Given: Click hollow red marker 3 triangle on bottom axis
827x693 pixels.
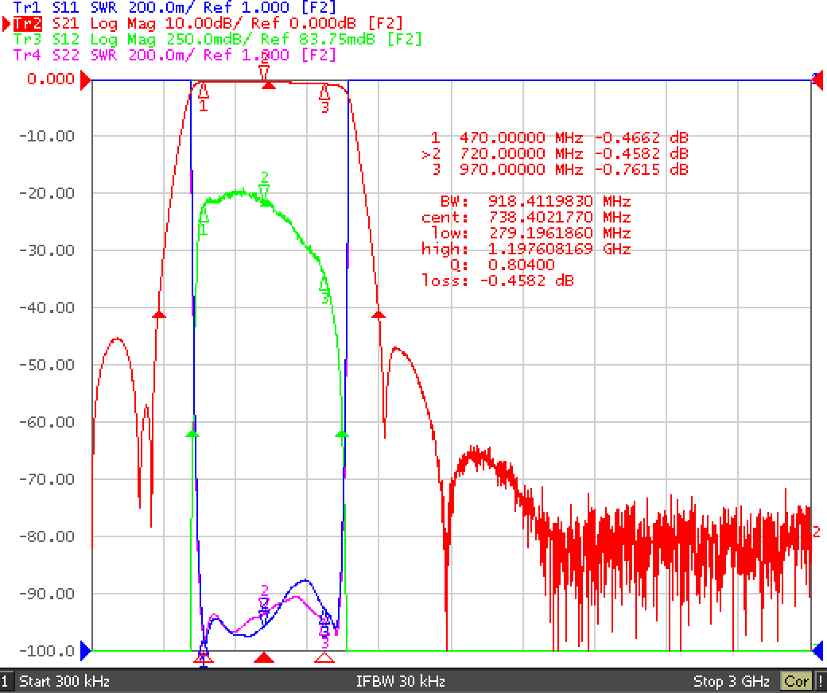Looking at the screenshot, I should pyautogui.click(x=324, y=657).
